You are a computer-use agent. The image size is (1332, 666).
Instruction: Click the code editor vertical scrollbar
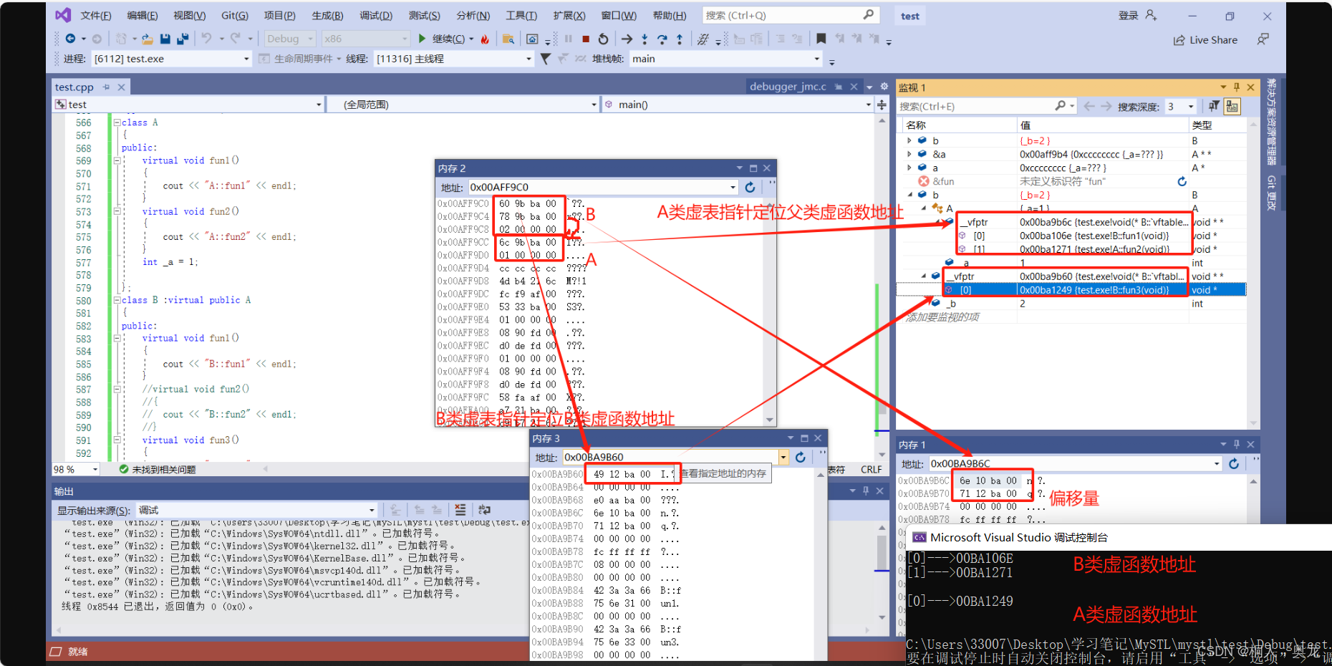(882, 288)
